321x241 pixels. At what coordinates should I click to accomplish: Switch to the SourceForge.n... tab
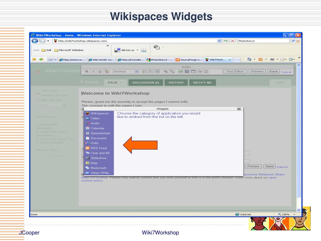tap(189, 60)
